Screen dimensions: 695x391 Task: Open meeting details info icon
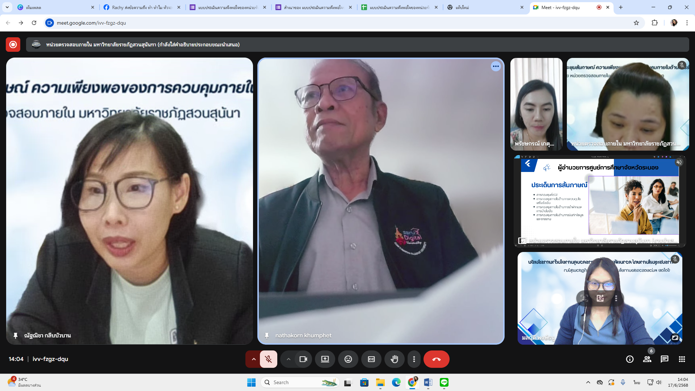(630, 359)
